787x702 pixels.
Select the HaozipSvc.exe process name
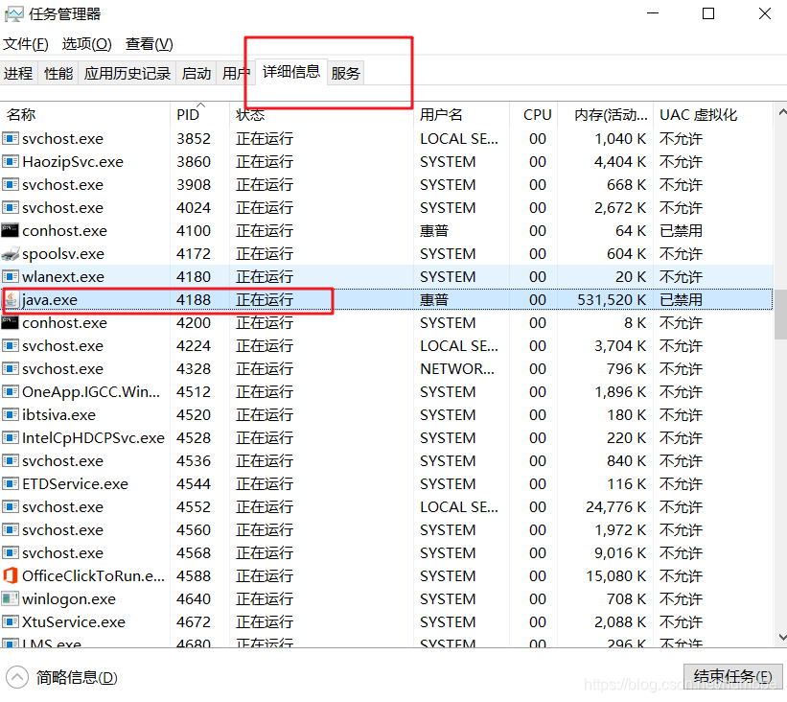pyautogui.click(x=73, y=162)
